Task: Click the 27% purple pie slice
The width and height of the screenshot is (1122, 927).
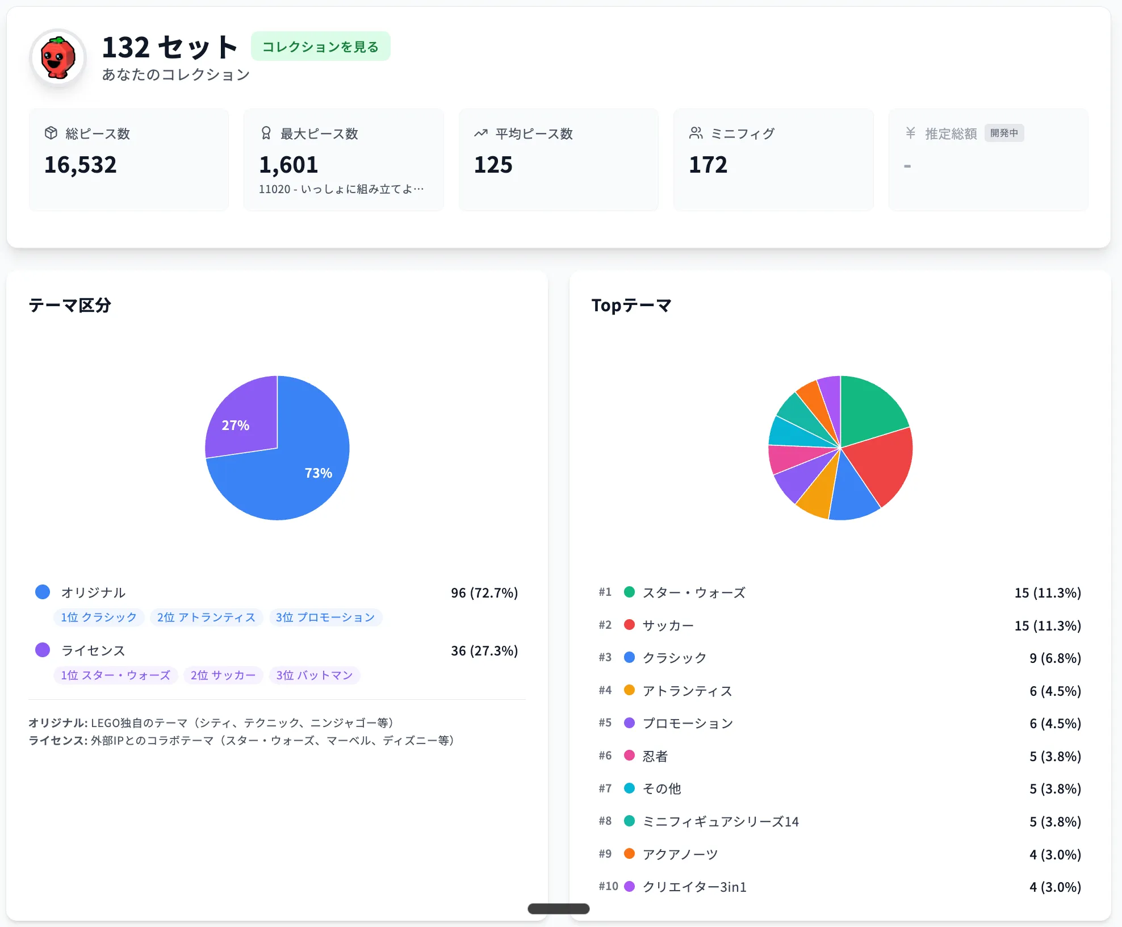Action: (x=235, y=425)
